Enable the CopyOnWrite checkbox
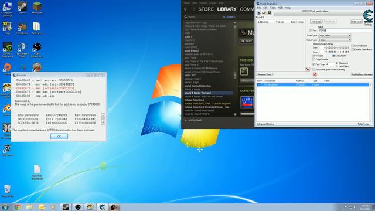Screen dimensions: 375x211 click(314, 59)
